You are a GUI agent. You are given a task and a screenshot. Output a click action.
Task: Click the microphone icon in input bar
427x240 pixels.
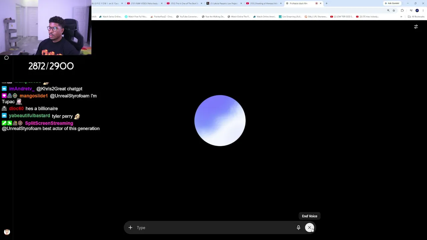(x=299, y=228)
